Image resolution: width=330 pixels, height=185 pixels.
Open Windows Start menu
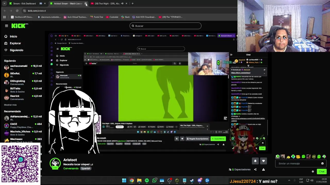coord(124,180)
